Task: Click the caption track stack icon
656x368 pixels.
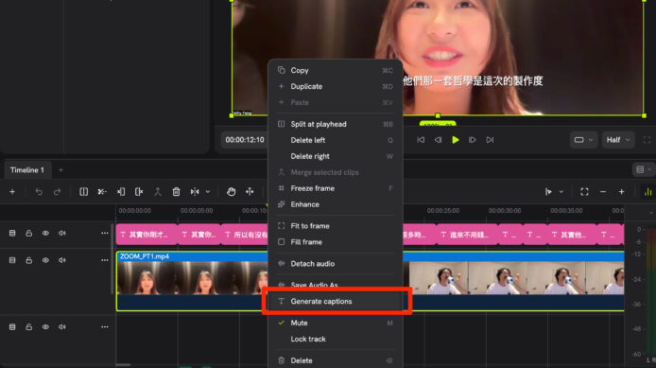Action: coord(12,233)
